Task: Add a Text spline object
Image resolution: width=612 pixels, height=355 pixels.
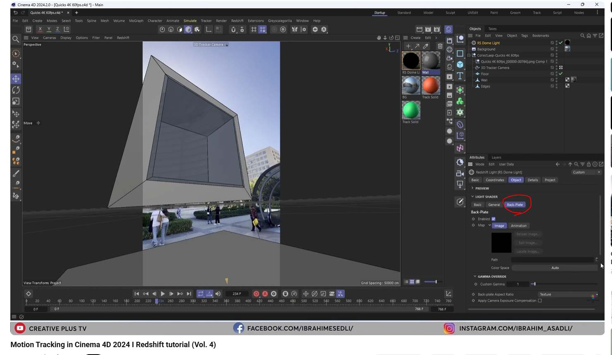Action: (x=460, y=76)
